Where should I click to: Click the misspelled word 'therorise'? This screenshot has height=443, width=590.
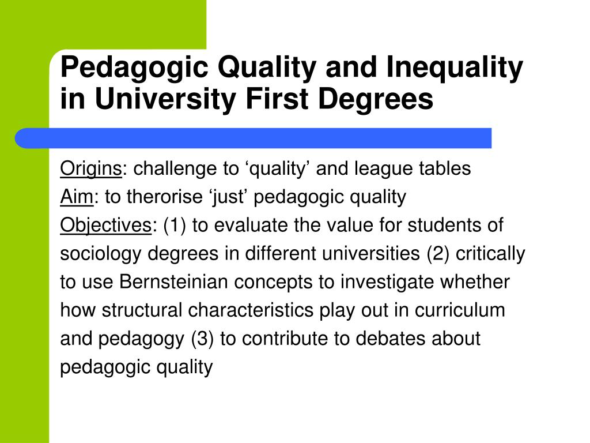point(165,197)
